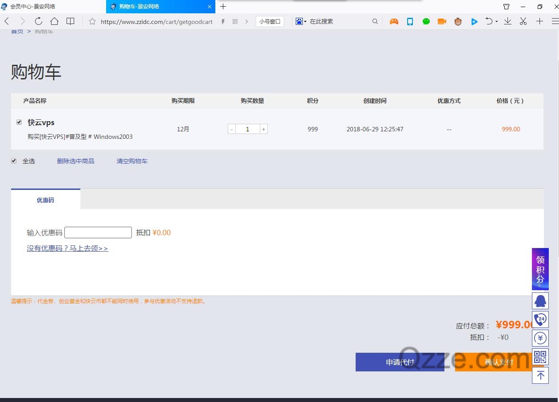
Task: Reload the page with the refresh icon
Action: pyautogui.click(x=39, y=21)
